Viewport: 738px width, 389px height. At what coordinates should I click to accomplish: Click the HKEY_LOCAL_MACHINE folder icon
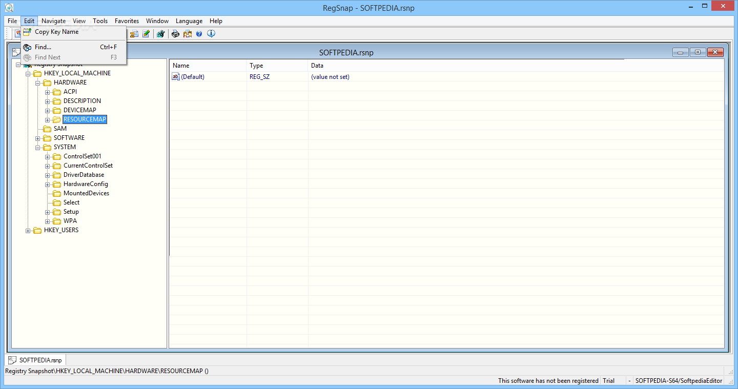click(37, 73)
